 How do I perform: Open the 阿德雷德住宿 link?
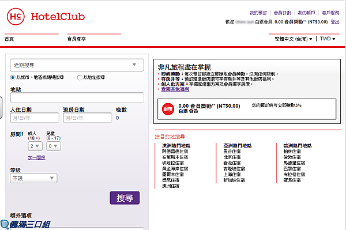click(175, 151)
